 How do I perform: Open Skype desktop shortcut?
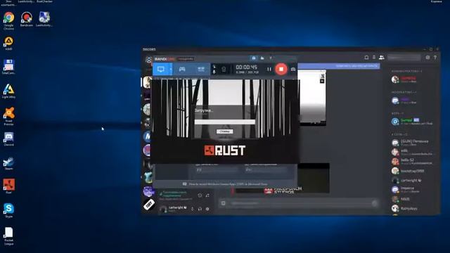click(x=8, y=211)
